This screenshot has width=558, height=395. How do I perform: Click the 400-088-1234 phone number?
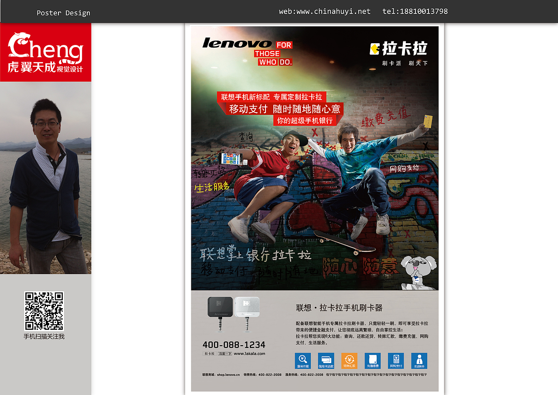click(234, 344)
